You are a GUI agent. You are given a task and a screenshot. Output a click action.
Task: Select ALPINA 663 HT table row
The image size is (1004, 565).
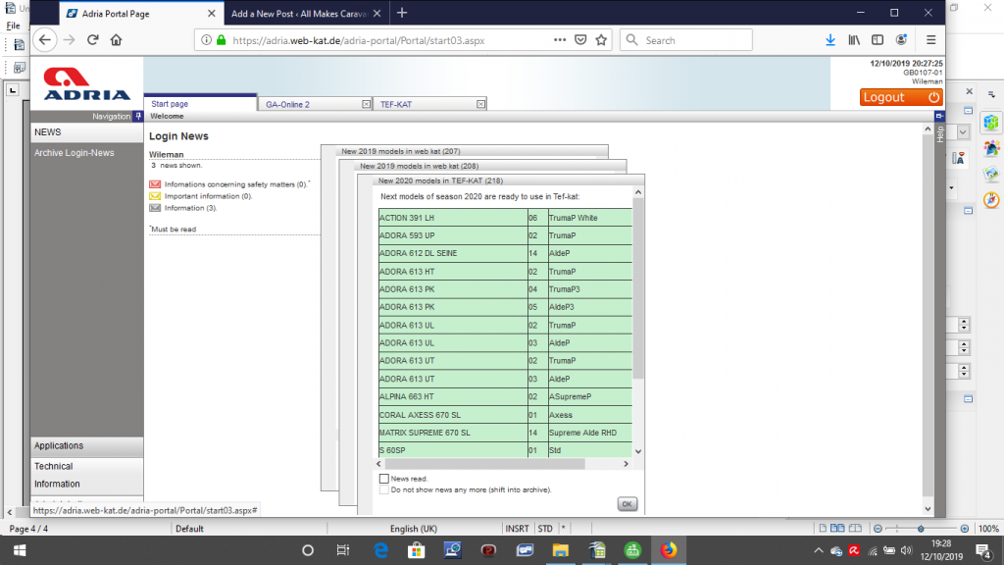coord(505,396)
